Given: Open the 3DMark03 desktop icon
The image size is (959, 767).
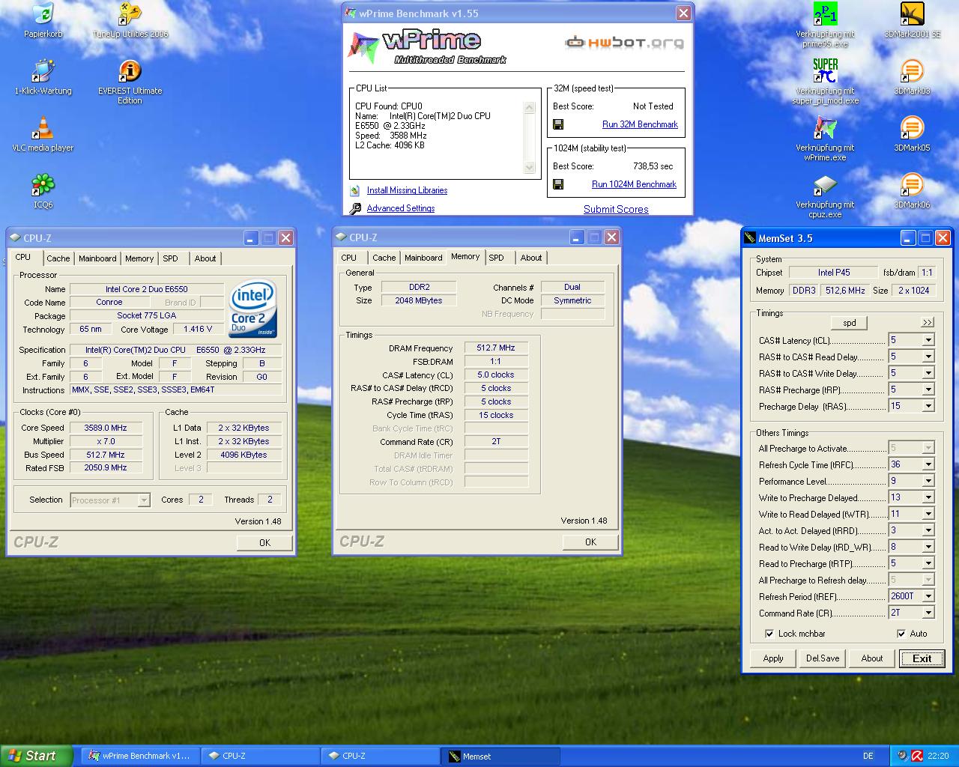Looking at the screenshot, I should click(x=912, y=71).
